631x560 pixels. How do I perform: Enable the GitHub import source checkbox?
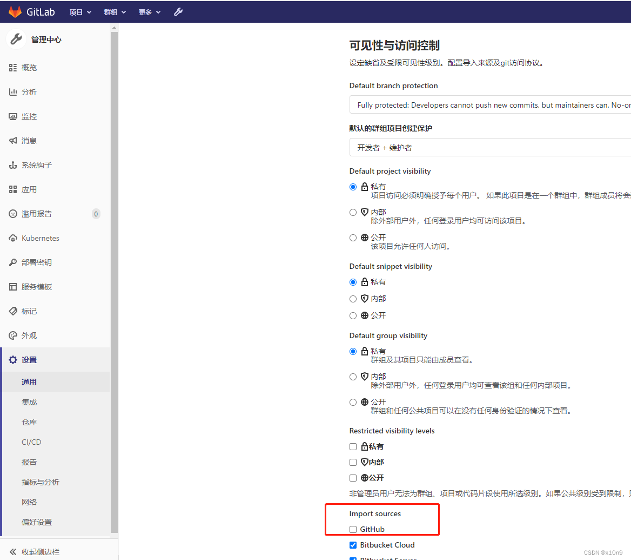point(353,529)
